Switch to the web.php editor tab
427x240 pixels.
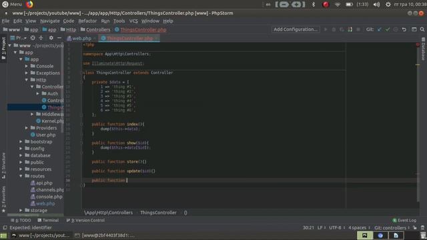tap(81, 39)
